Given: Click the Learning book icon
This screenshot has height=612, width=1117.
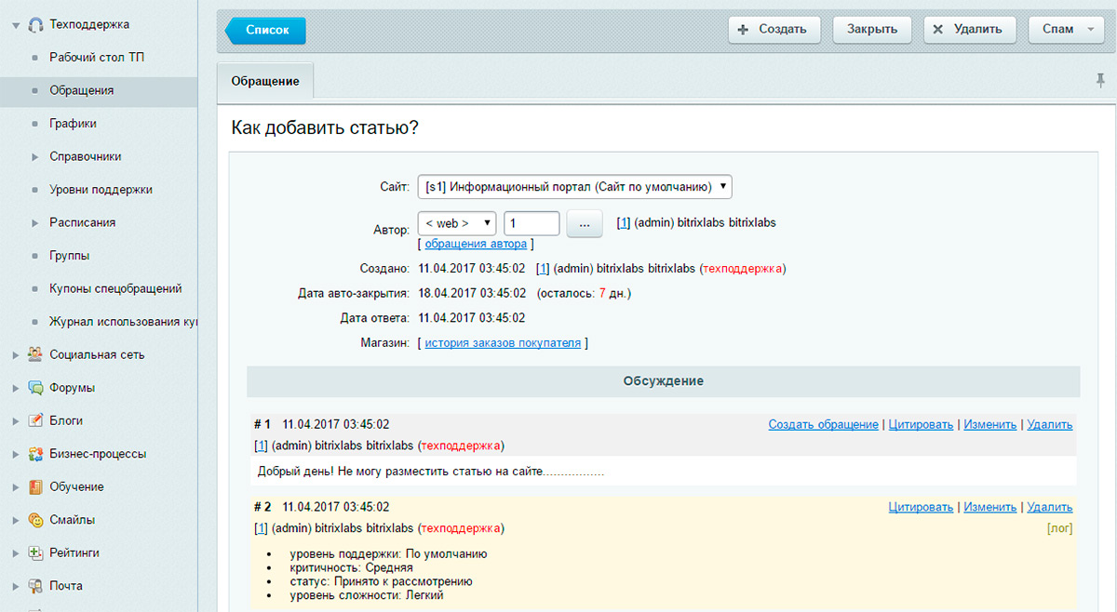Looking at the screenshot, I should tap(35, 486).
